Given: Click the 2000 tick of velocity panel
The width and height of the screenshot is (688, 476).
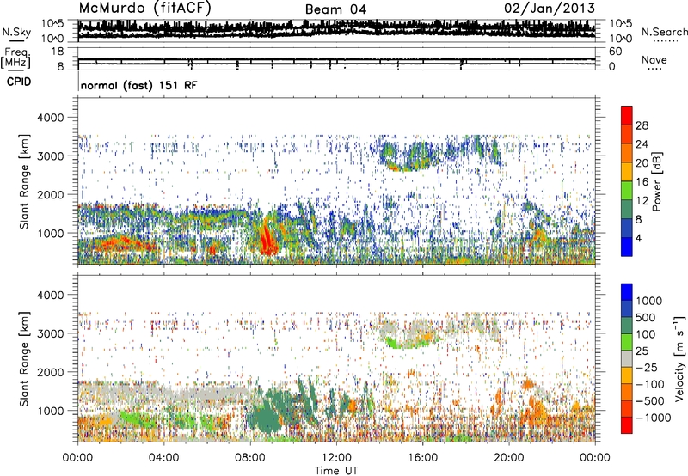Looking at the screenshot, I should click(51, 372).
